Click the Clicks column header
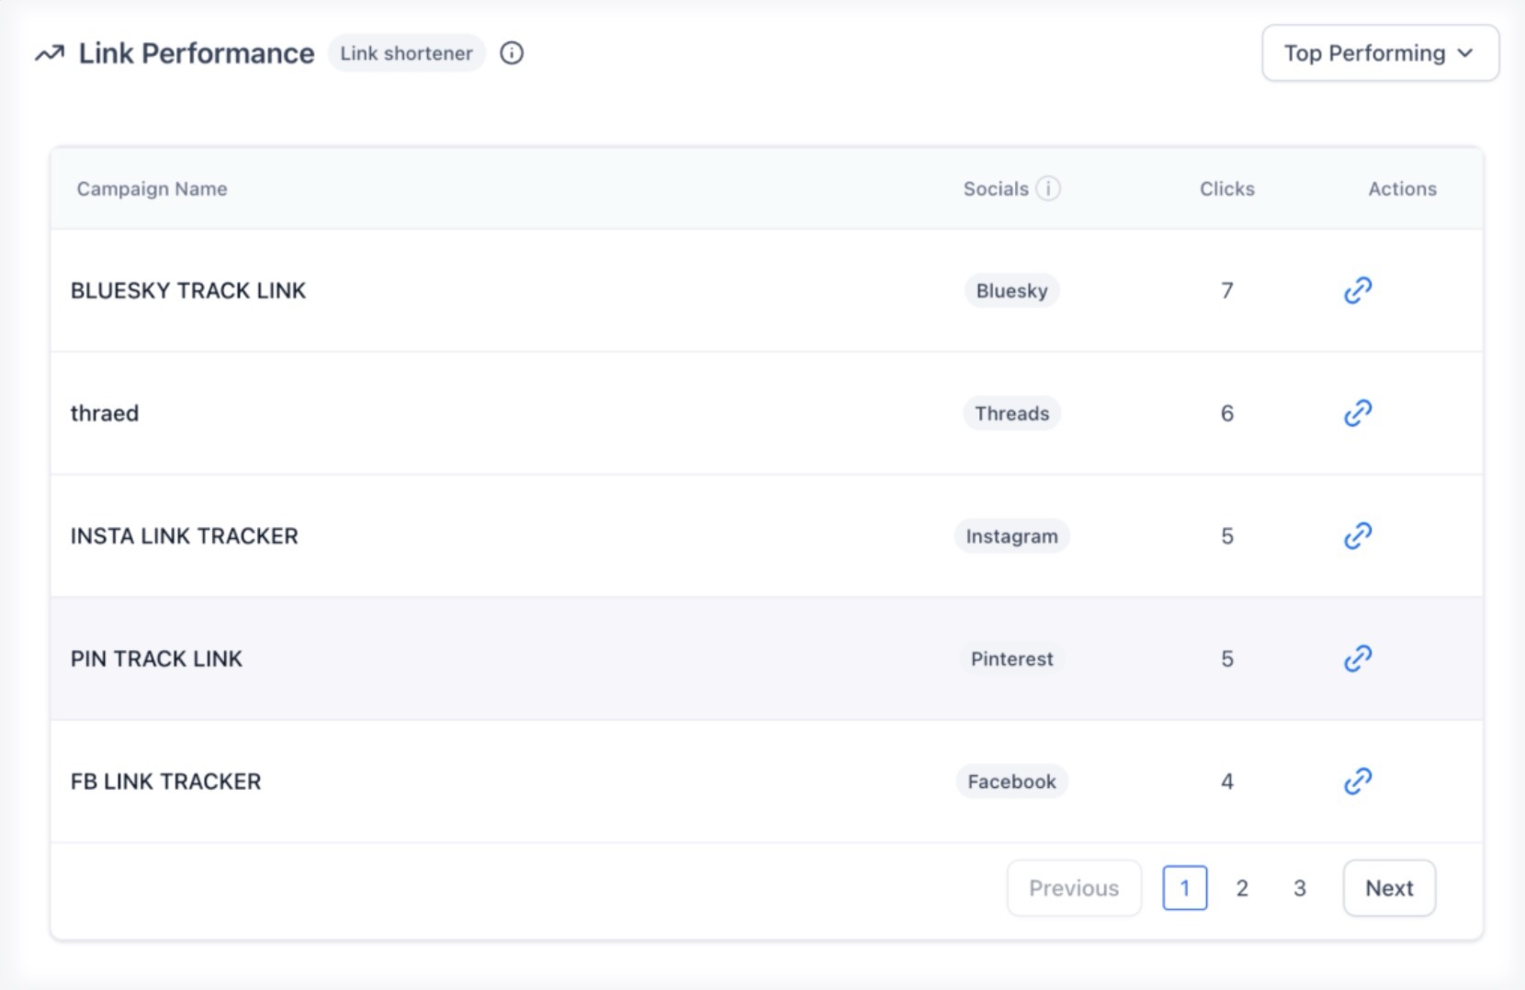The height and width of the screenshot is (990, 1525). 1226,188
